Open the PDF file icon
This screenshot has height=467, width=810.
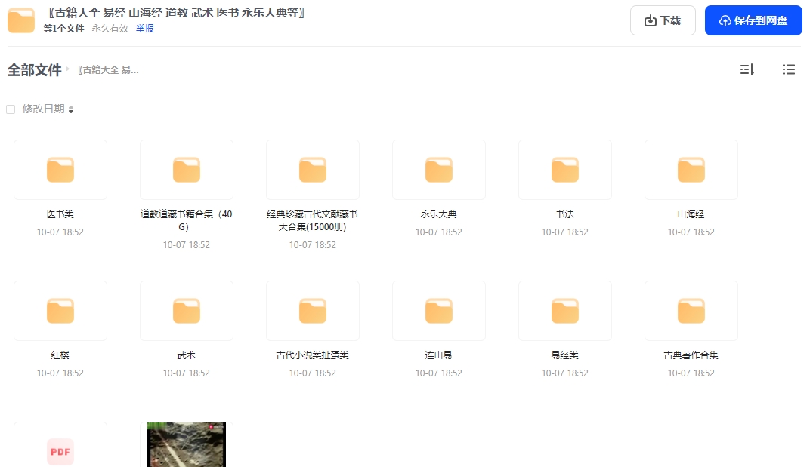60,451
